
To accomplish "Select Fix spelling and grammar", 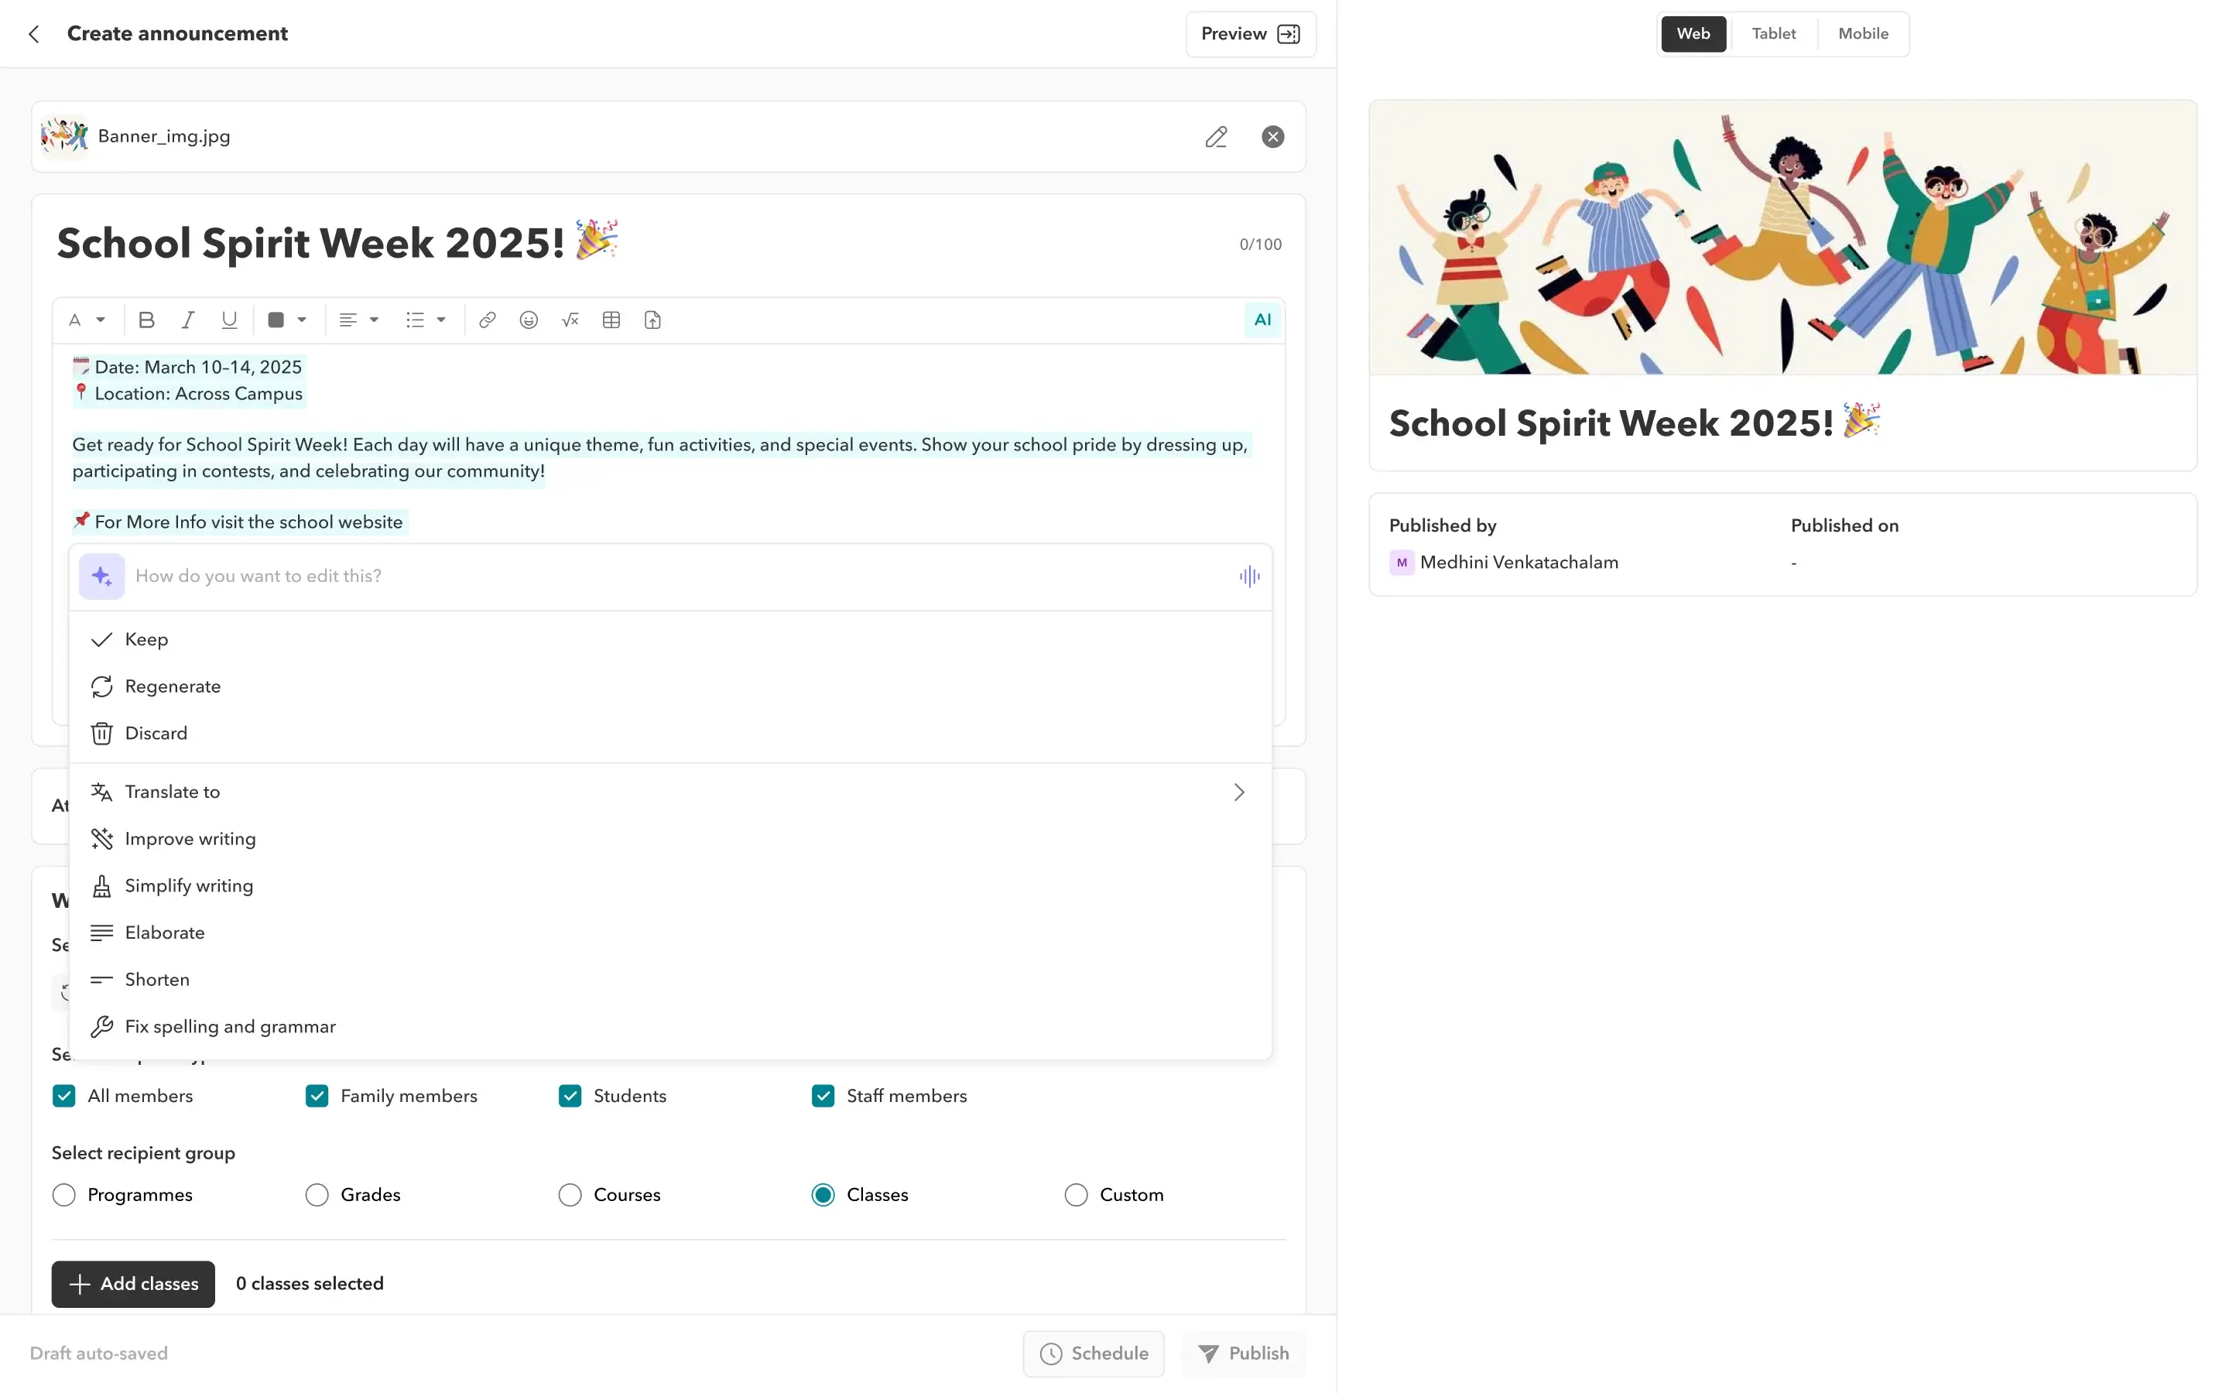I will tap(670, 1027).
